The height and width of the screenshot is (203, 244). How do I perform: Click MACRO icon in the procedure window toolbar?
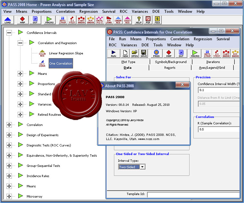coord(195,54)
